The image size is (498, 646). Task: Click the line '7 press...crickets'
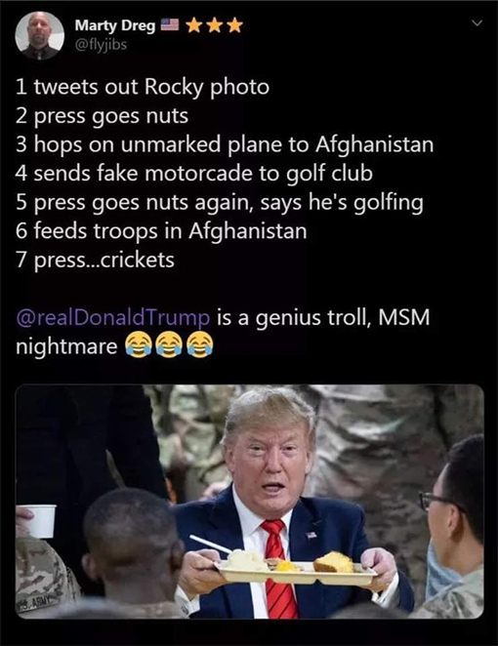(x=96, y=260)
